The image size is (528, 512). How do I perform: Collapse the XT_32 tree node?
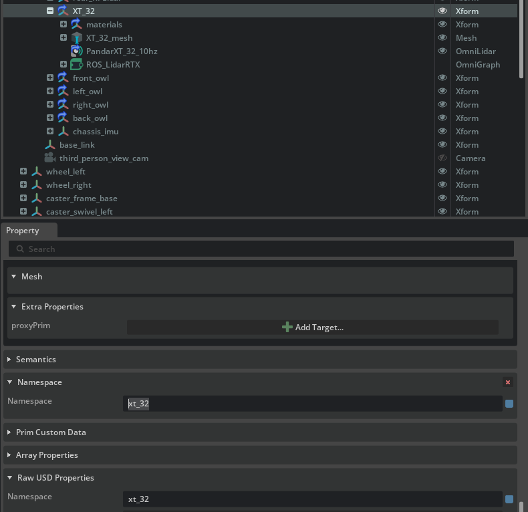[x=50, y=11]
